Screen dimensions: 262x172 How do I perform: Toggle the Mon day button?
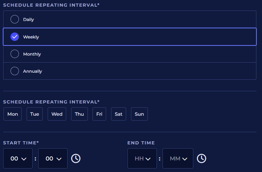(x=13, y=114)
